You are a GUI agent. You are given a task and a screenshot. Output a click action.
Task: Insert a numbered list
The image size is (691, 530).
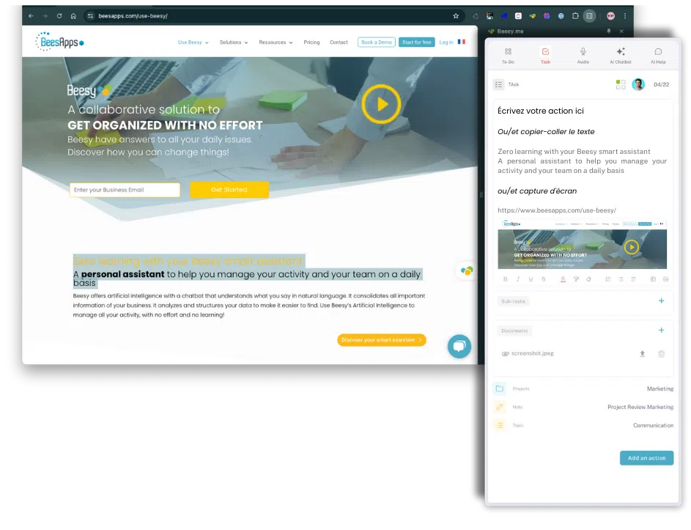pyautogui.click(x=607, y=279)
